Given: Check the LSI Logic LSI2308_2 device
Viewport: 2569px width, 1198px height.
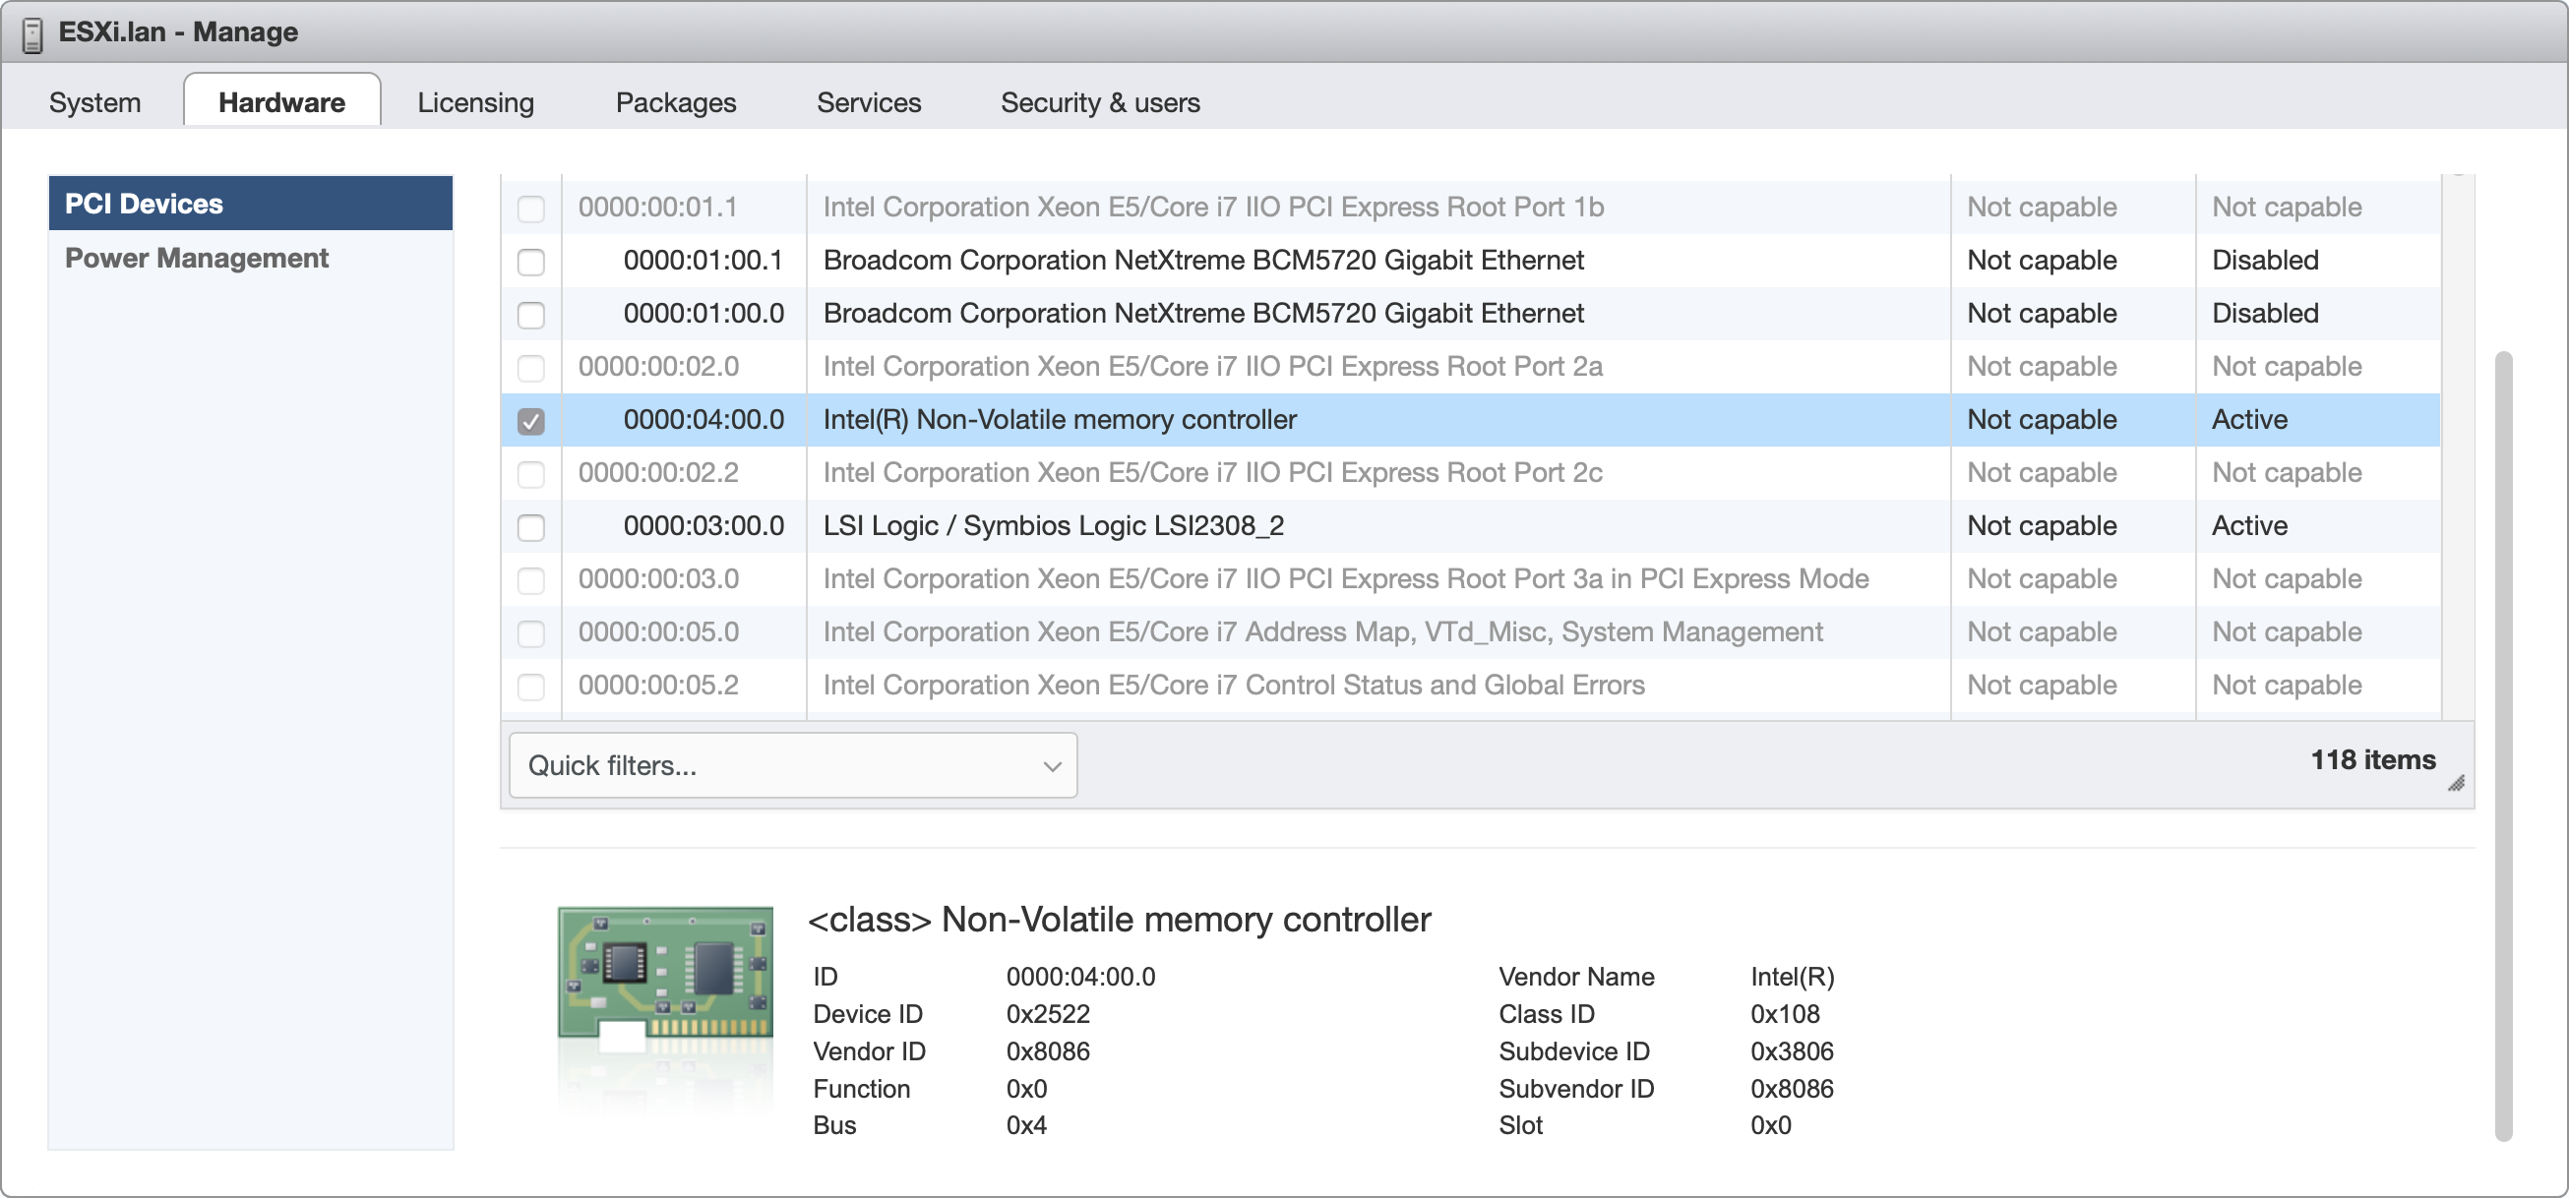Looking at the screenshot, I should [531, 526].
